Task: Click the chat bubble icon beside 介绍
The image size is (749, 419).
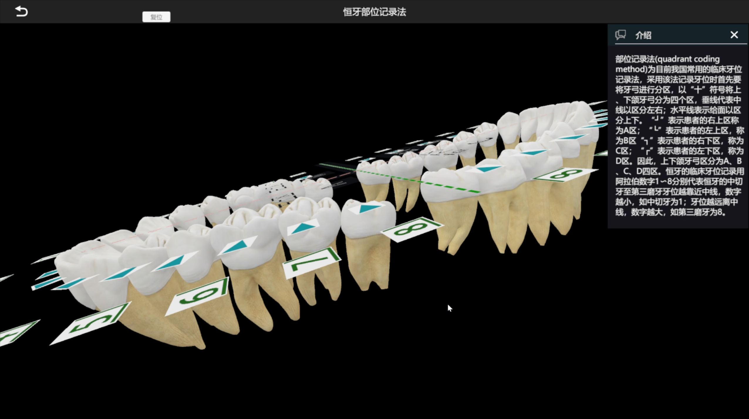Action: click(x=620, y=35)
